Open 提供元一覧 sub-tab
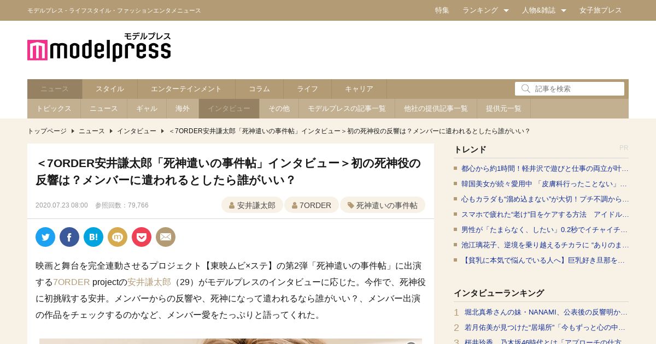This screenshot has height=344, width=656. (504, 109)
